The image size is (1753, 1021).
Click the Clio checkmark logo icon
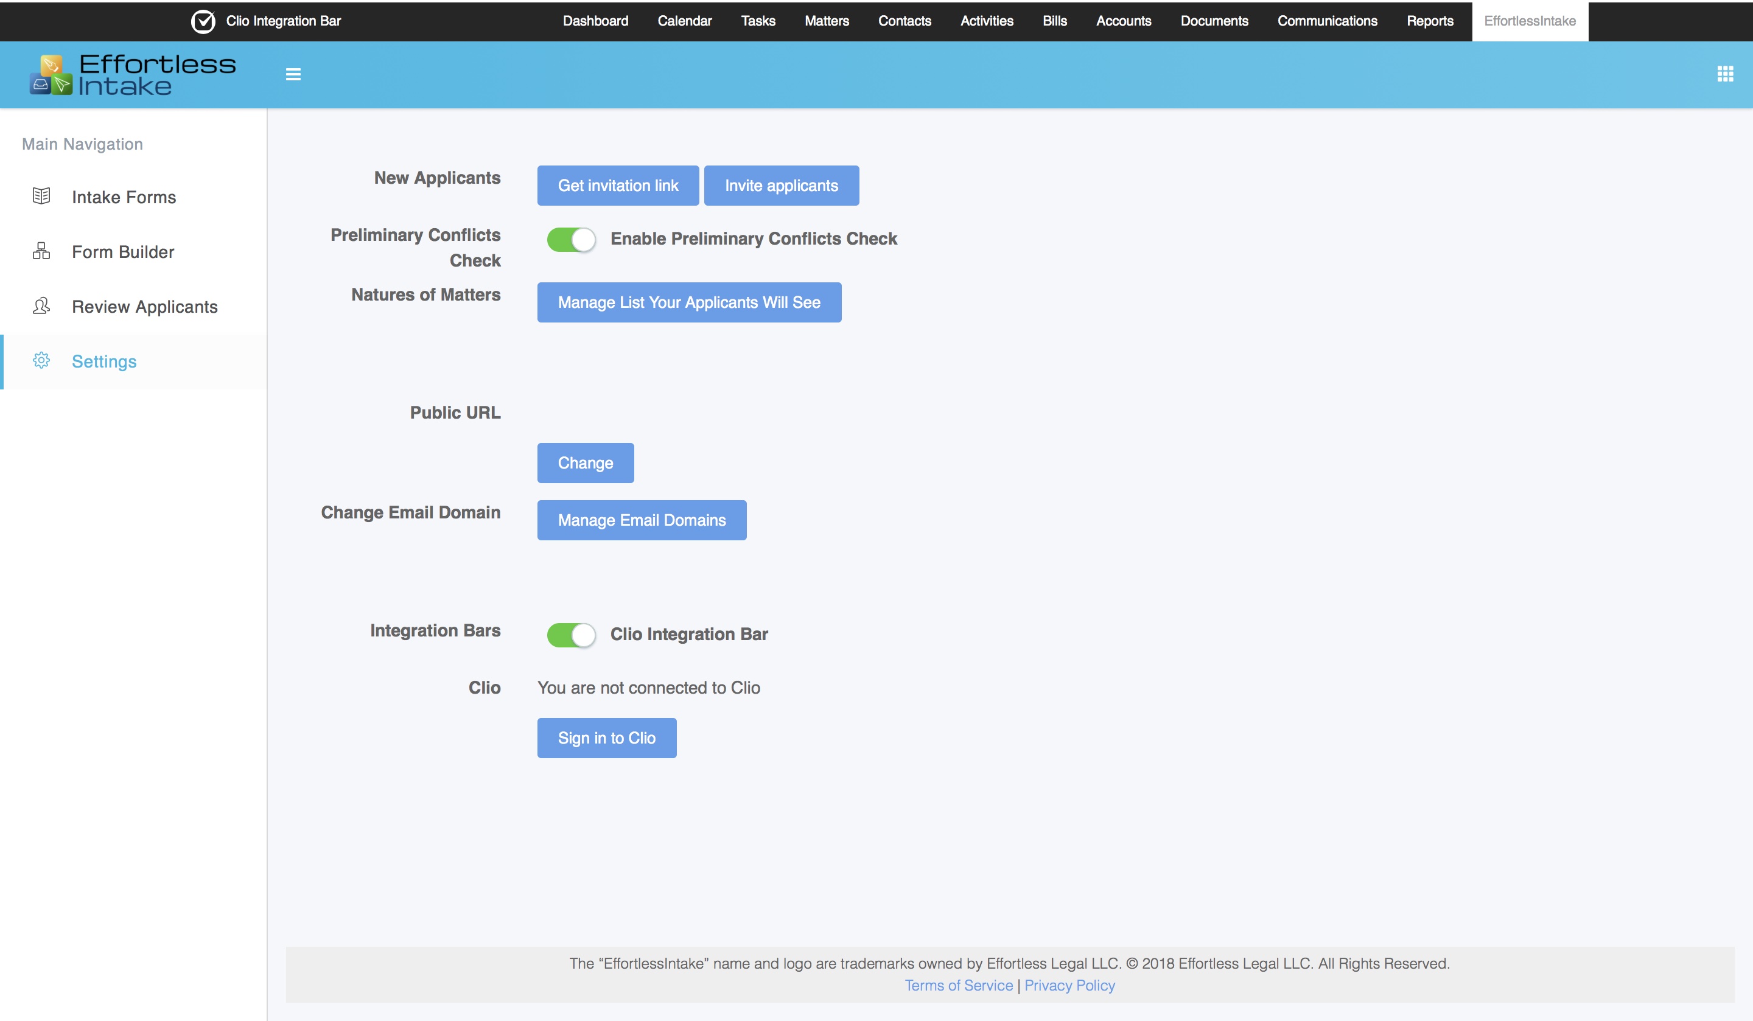click(203, 21)
